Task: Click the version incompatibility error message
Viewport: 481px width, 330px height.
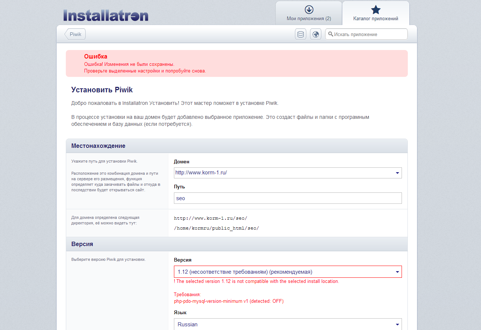Action: (x=256, y=281)
